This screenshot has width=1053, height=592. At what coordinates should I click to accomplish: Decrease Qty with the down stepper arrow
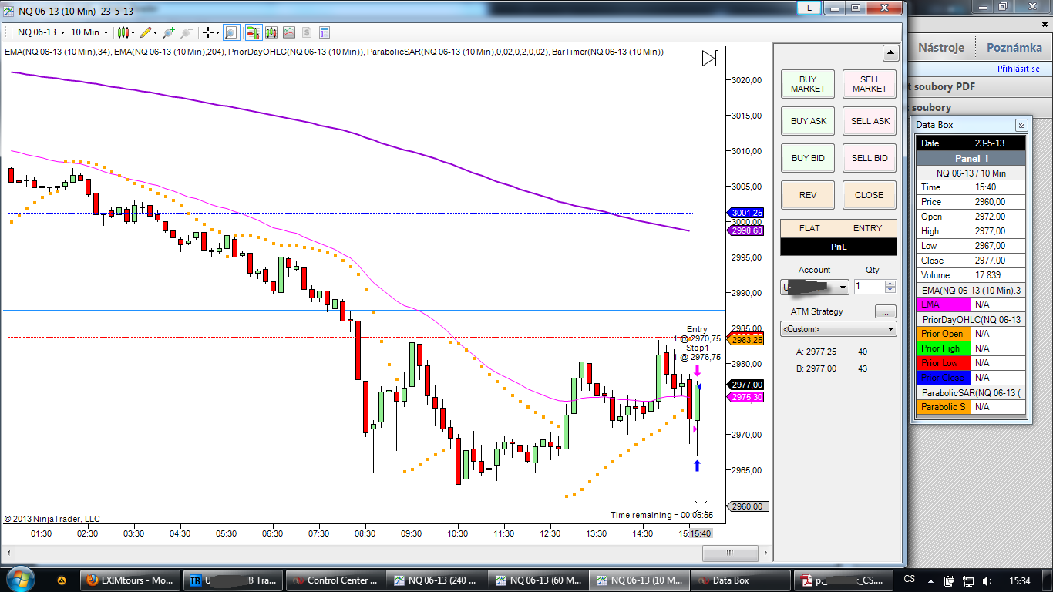(890, 290)
